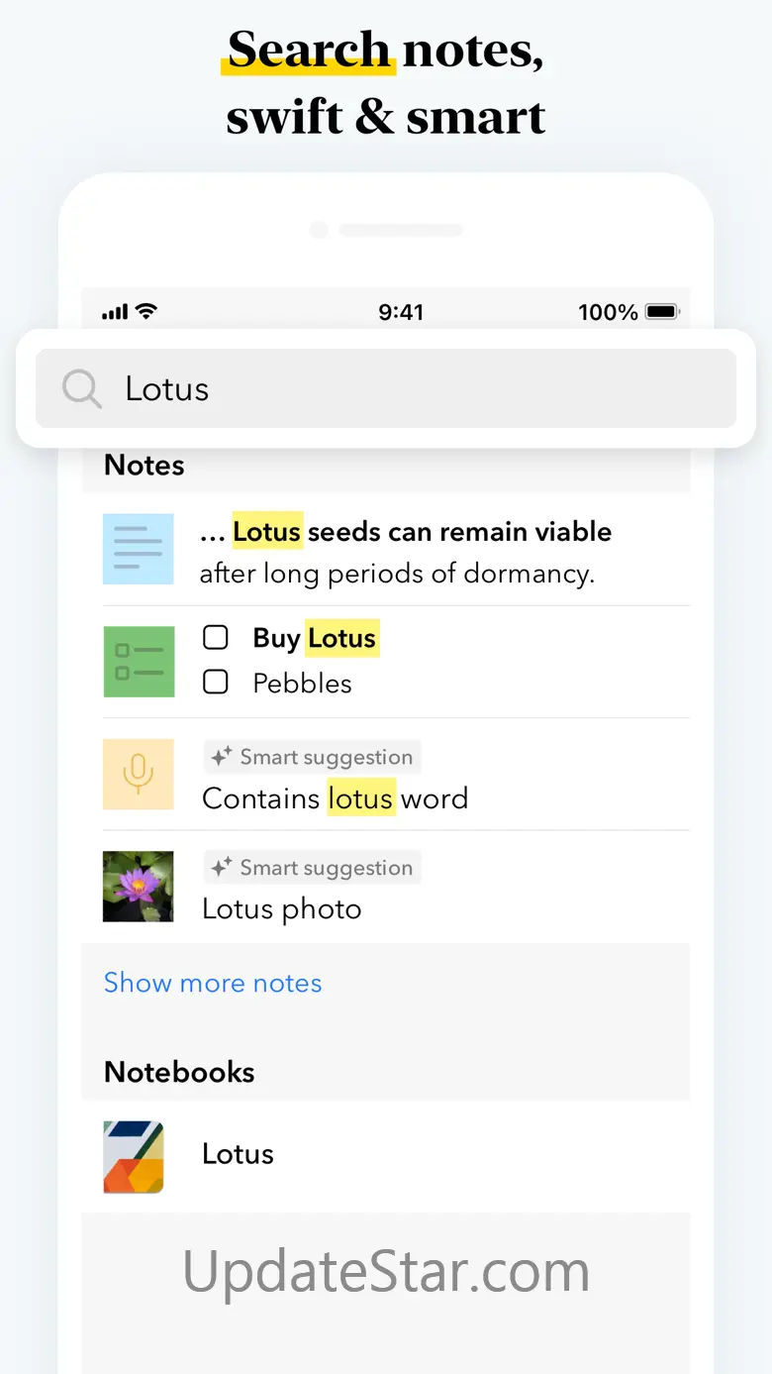Open the Lotus notebook title
Screen dimensions: 772x1374
point(238,1154)
